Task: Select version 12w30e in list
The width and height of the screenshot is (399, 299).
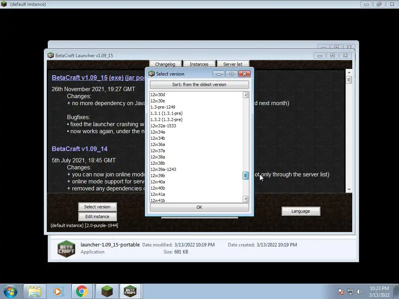Action: pos(196,101)
